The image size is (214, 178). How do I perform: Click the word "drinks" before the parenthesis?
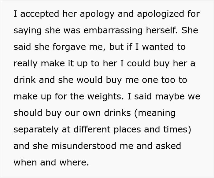(117, 113)
